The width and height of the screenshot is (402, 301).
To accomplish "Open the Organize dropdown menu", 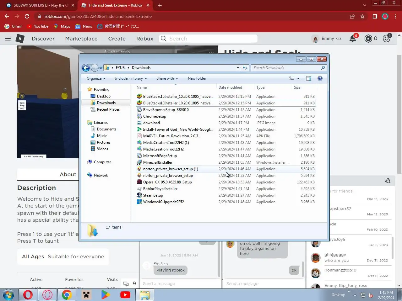I will [96, 78].
